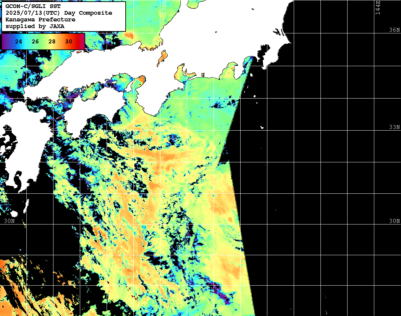Screen dimensions: 401x316
Task: Click the 30N latitude label at left edge
Action: (9, 221)
